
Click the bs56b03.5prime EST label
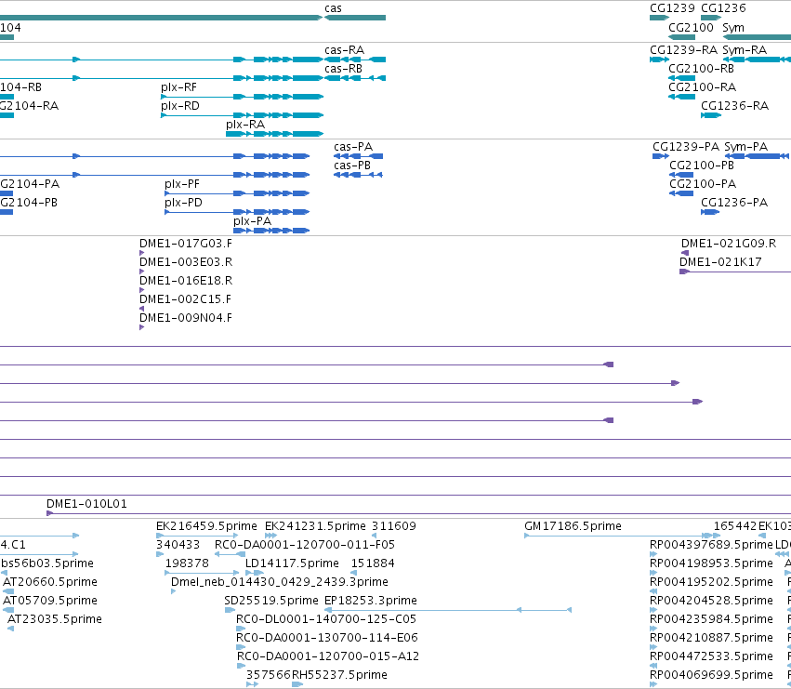46,563
